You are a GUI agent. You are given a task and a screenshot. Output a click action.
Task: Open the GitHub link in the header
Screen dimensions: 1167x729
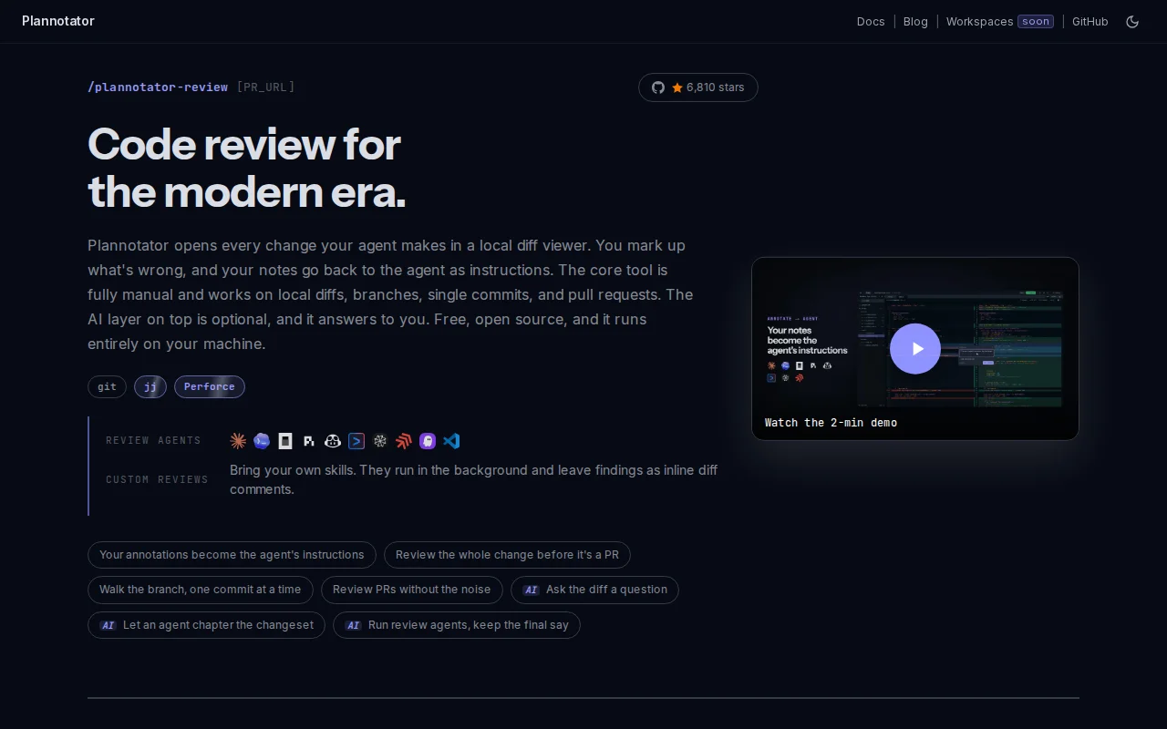click(x=1090, y=22)
